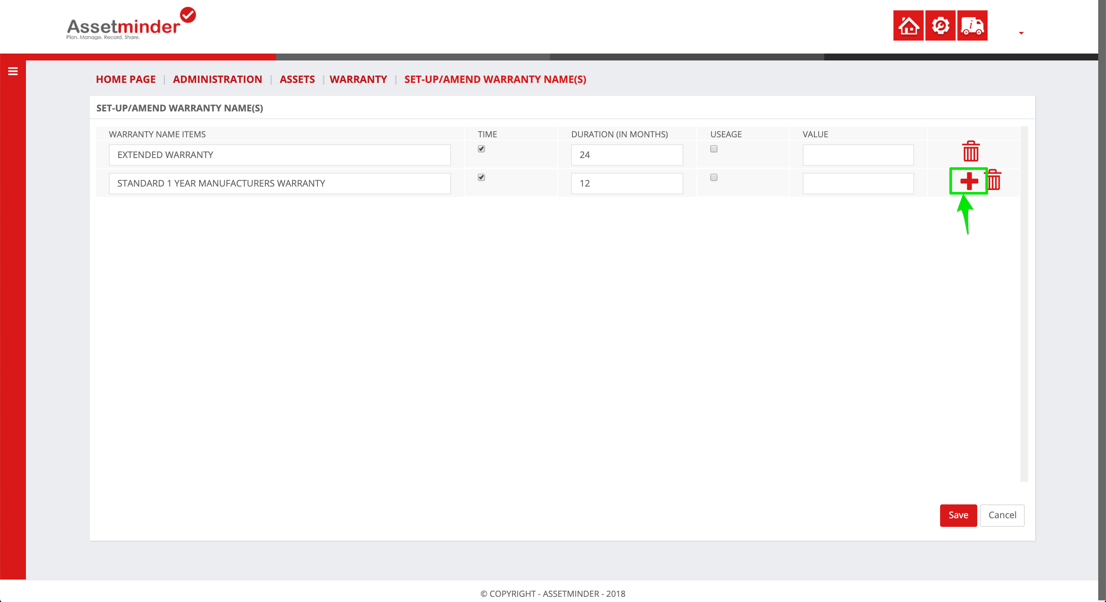The image size is (1106, 602).
Task: Click Value field for Standard 1 Year Warranty
Action: [x=858, y=184]
